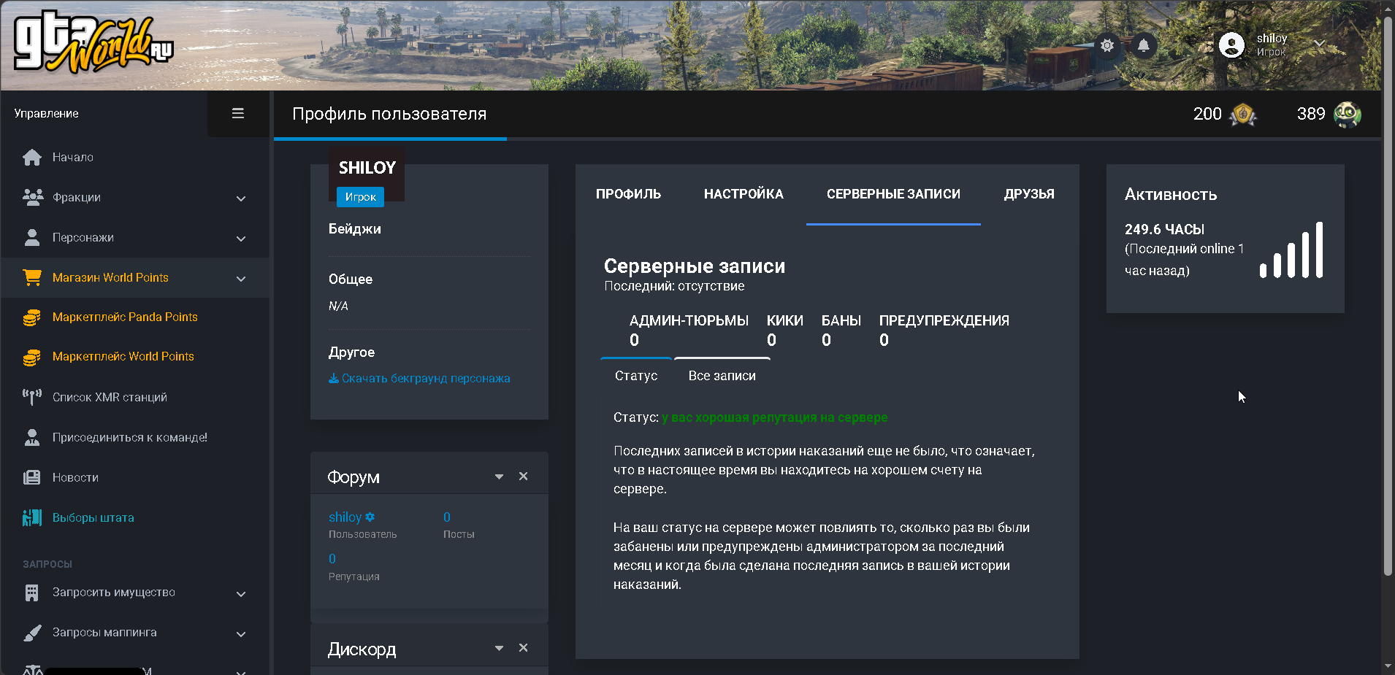Click the forum Посты count 0

447,517
